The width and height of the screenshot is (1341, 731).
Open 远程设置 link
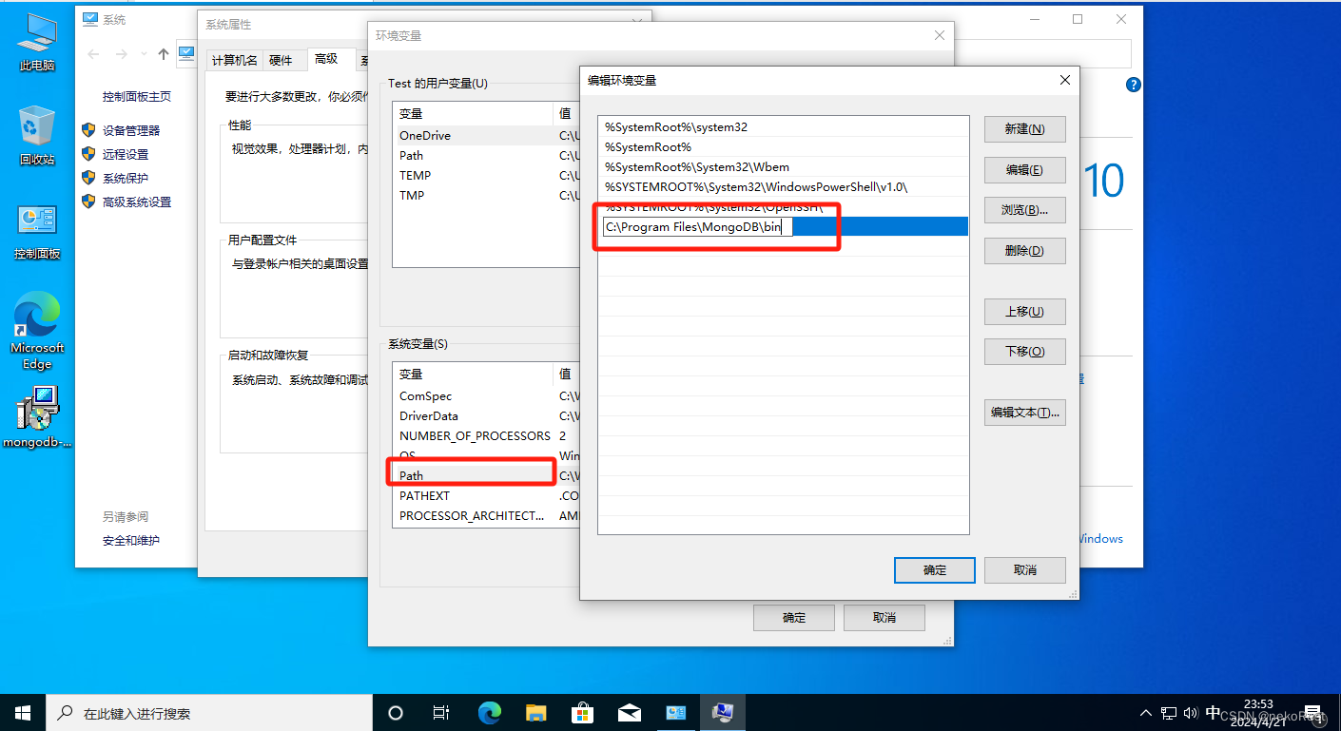(x=126, y=154)
